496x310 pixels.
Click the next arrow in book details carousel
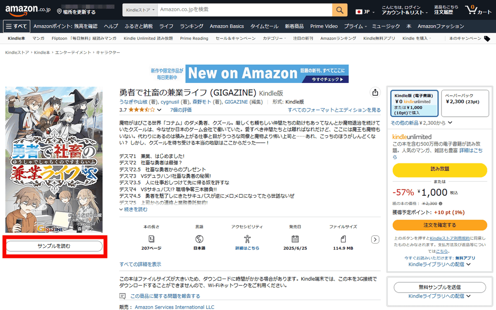[375, 239]
